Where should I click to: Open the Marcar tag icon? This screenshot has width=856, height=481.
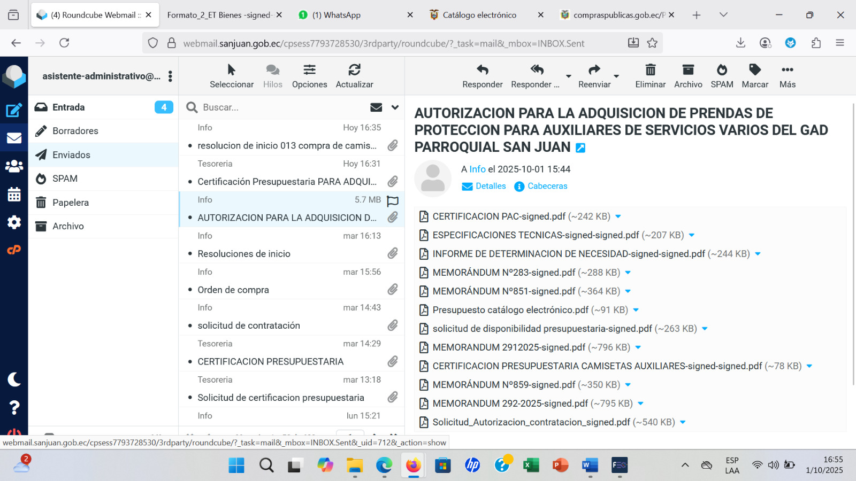[754, 70]
